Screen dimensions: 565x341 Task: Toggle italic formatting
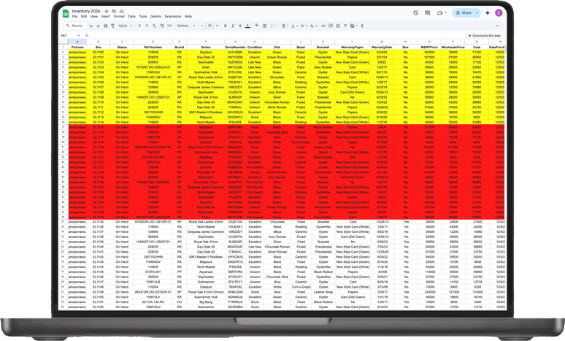tap(233, 26)
